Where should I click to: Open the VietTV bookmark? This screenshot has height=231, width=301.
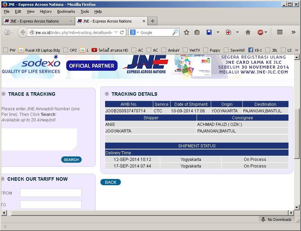[191, 50]
